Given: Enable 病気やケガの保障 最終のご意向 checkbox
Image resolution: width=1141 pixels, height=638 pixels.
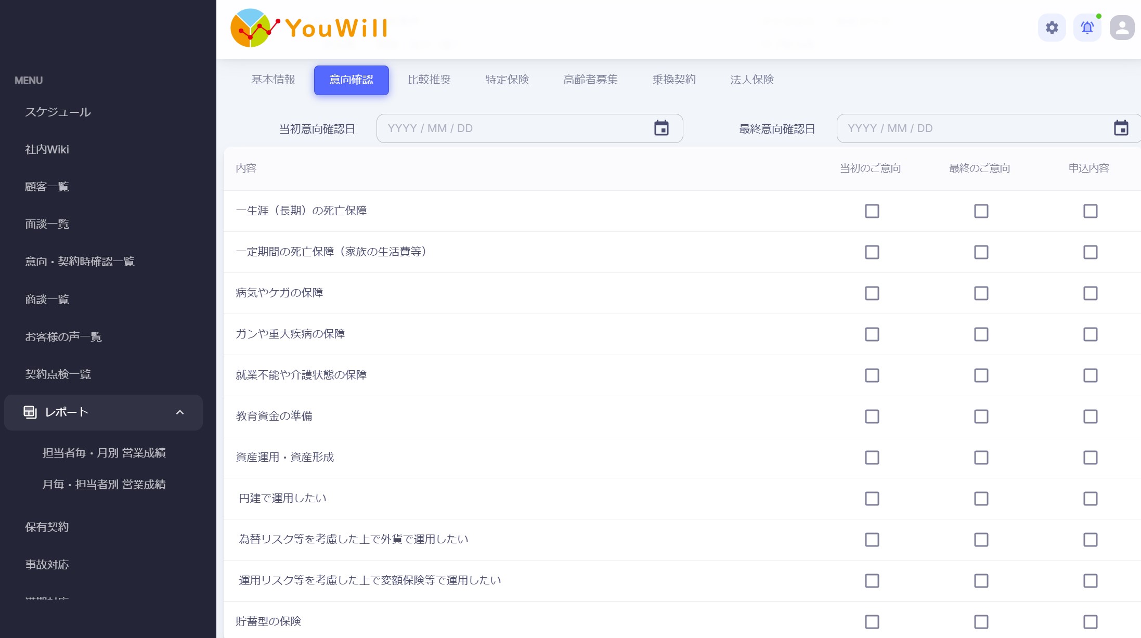Looking at the screenshot, I should pos(981,293).
